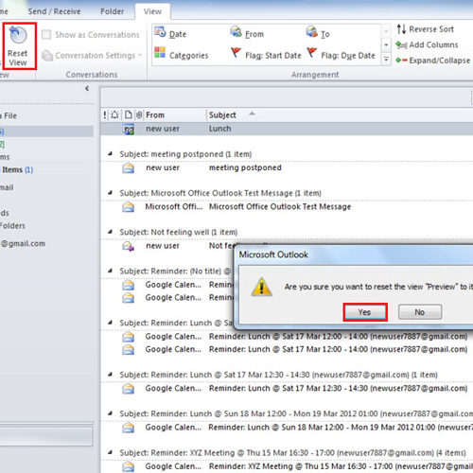
Task: Click replied-mail icon of Not feeling well message
Action: (x=129, y=246)
